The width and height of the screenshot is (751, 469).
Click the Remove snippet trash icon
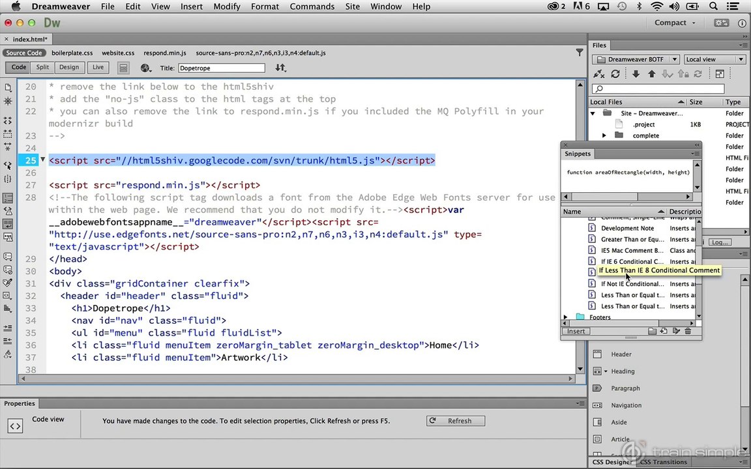[688, 331]
